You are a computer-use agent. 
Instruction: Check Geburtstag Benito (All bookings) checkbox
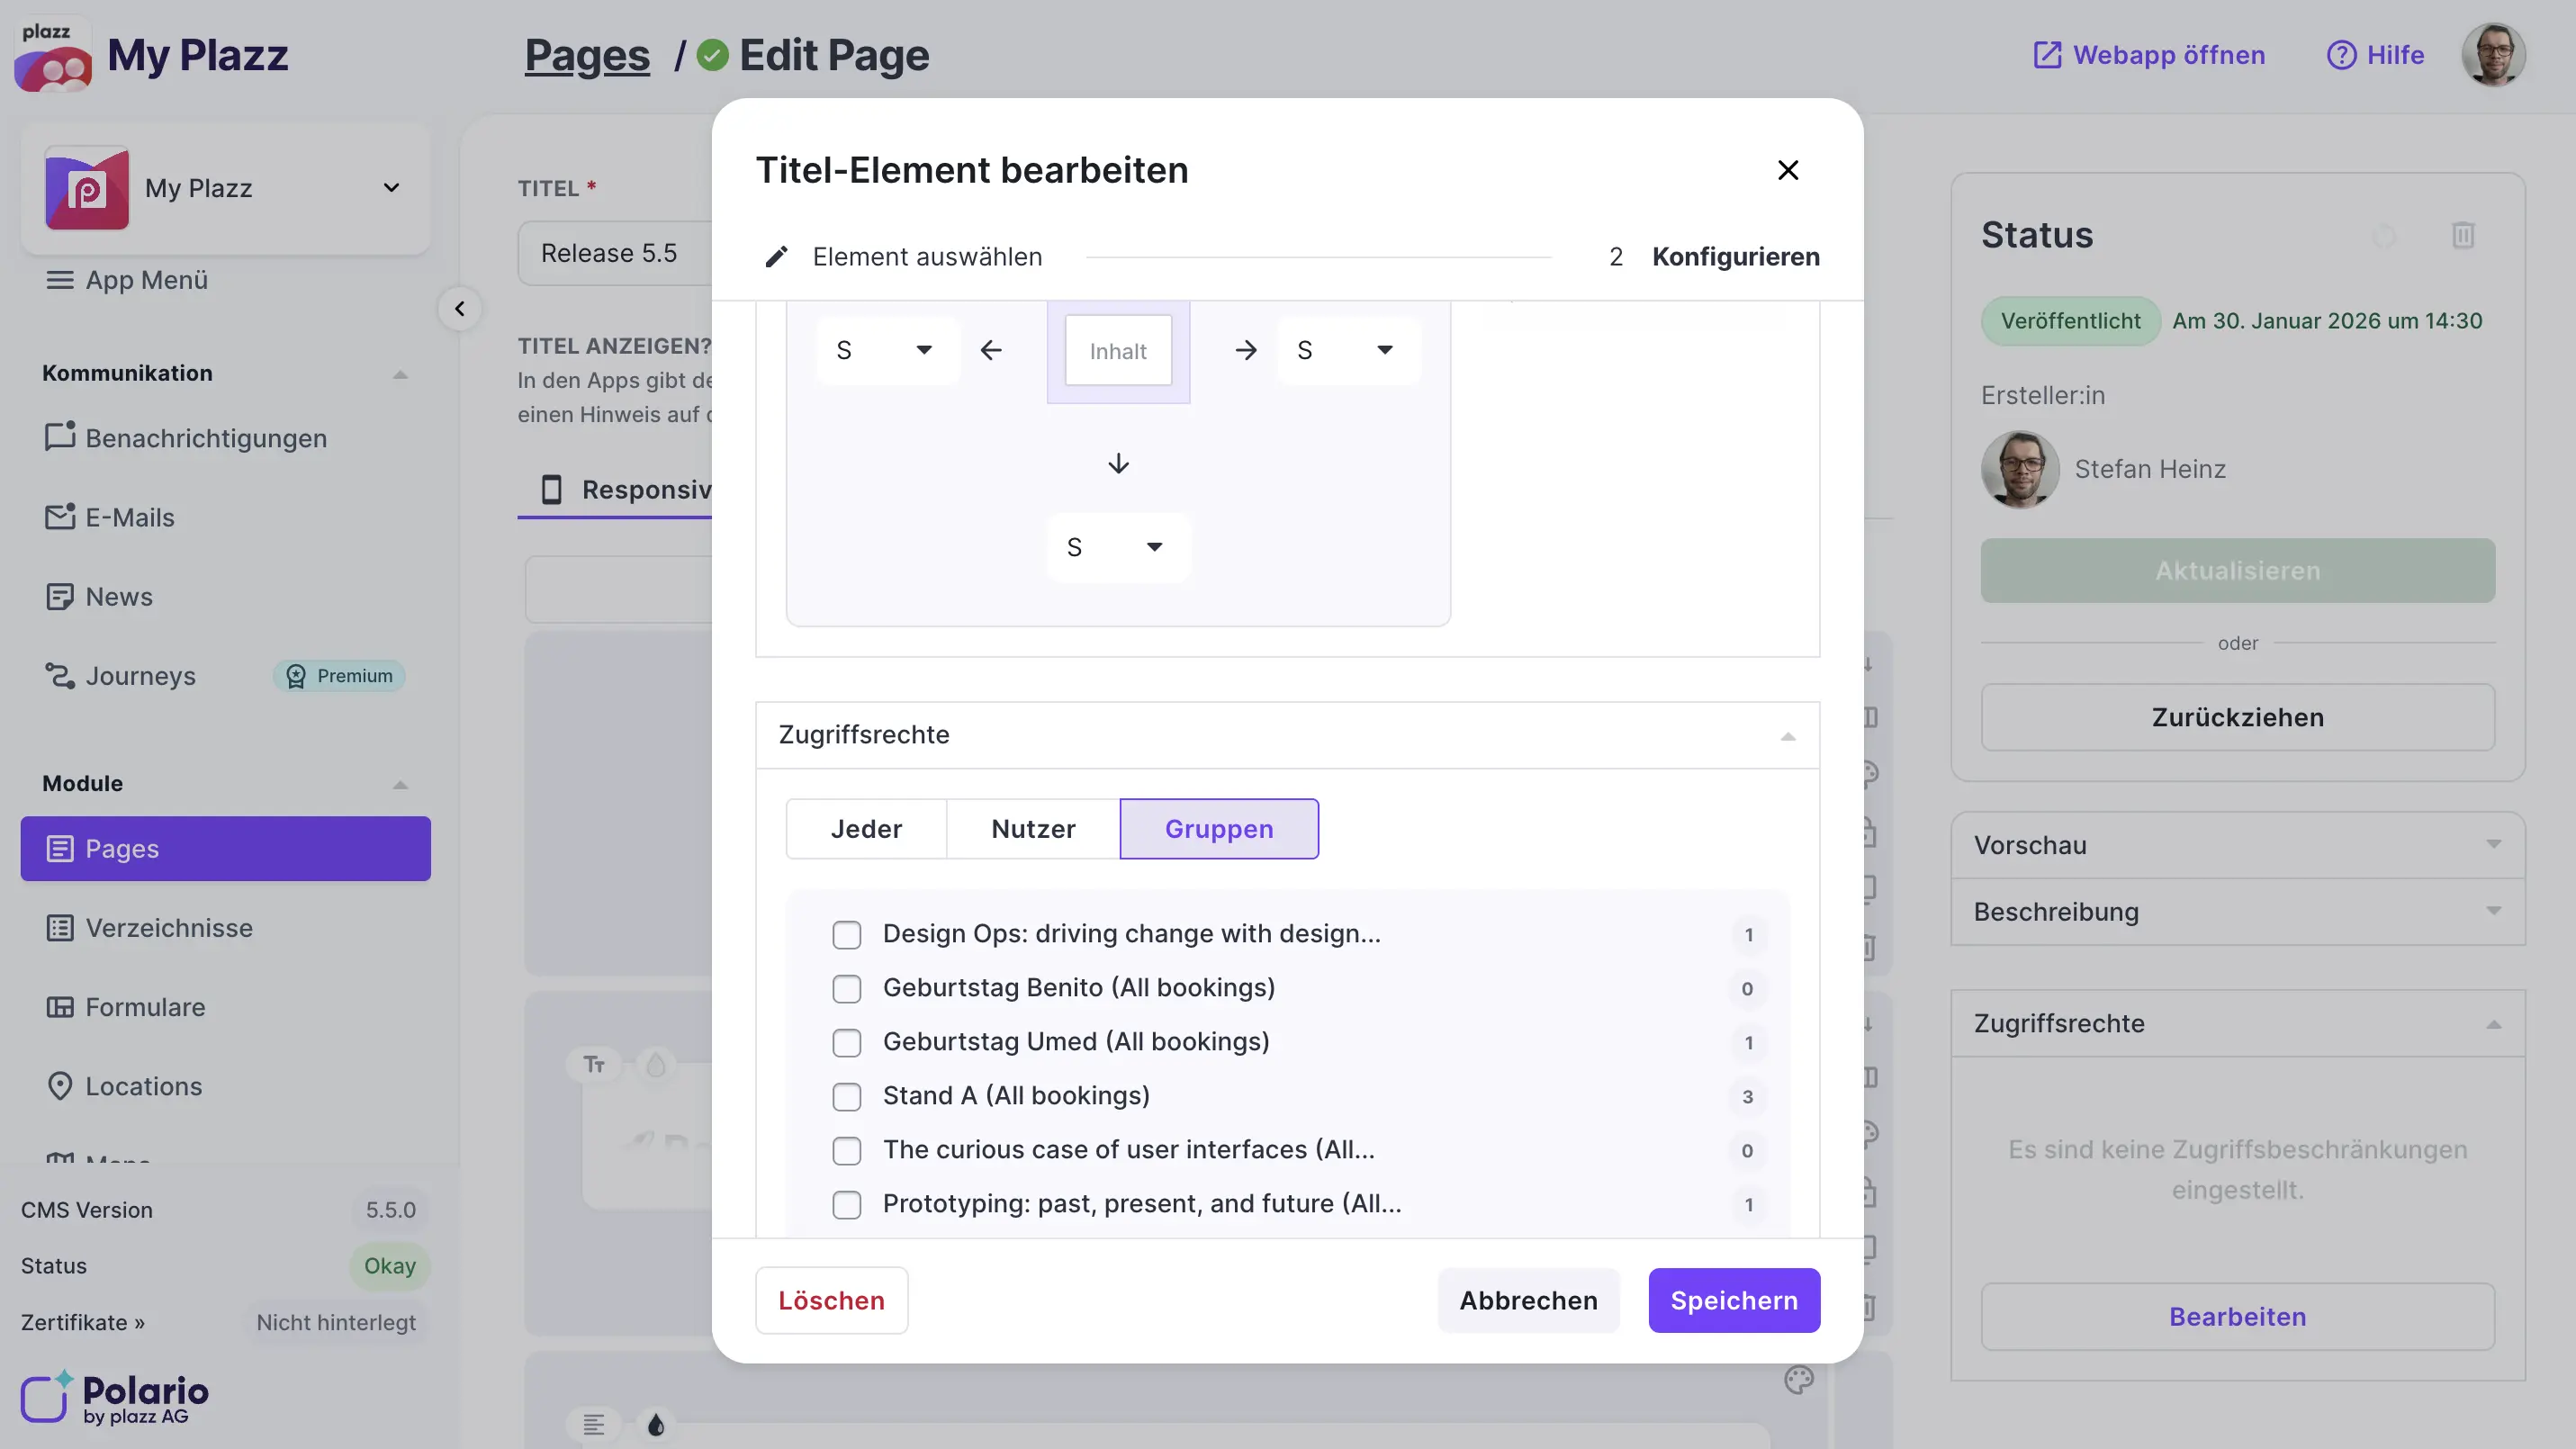click(846, 989)
